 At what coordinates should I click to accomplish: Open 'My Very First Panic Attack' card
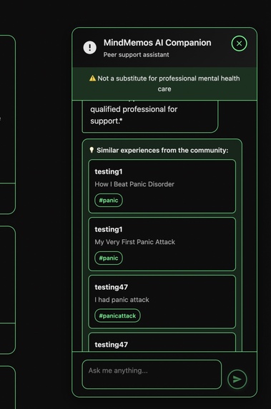pos(162,244)
